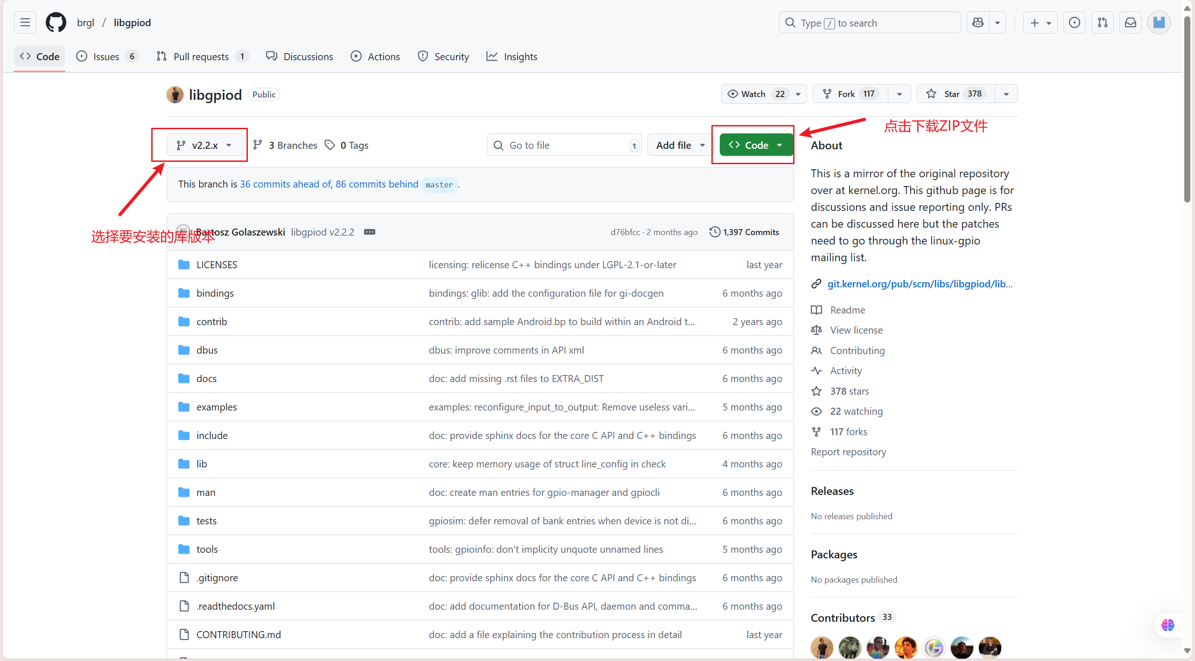View the 22 watching list
1195x661 pixels.
point(847,411)
